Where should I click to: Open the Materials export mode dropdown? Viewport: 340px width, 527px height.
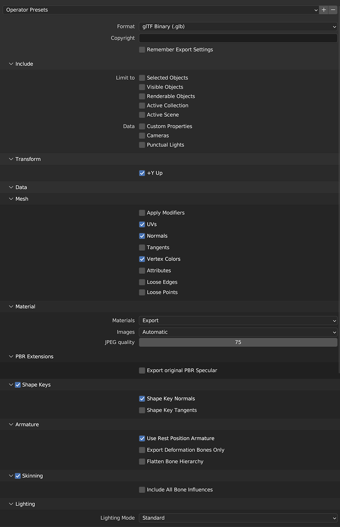[x=238, y=320]
